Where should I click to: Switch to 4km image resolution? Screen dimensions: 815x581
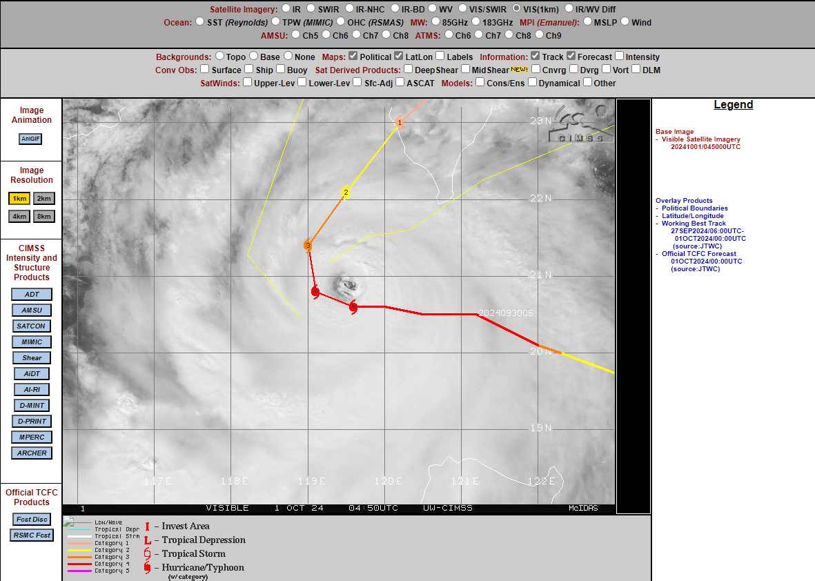coord(19,216)
